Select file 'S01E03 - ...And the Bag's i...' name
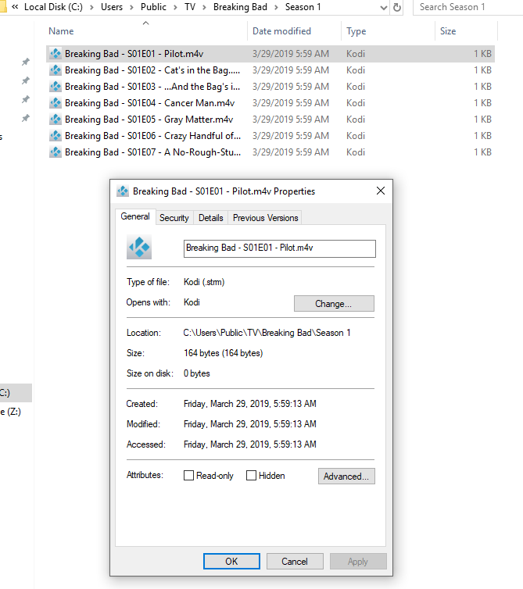Screen dimensions: 523x589 pyautogui.click(x=152, y=87)
